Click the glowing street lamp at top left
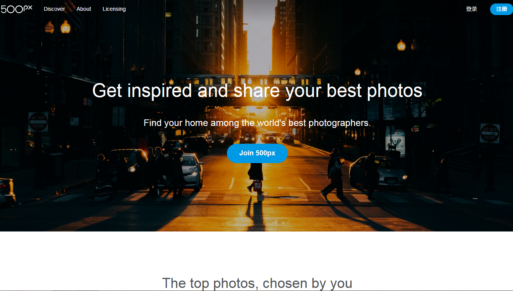The width and height of the screenshot is (513, 291). click(x=65, y=27)
